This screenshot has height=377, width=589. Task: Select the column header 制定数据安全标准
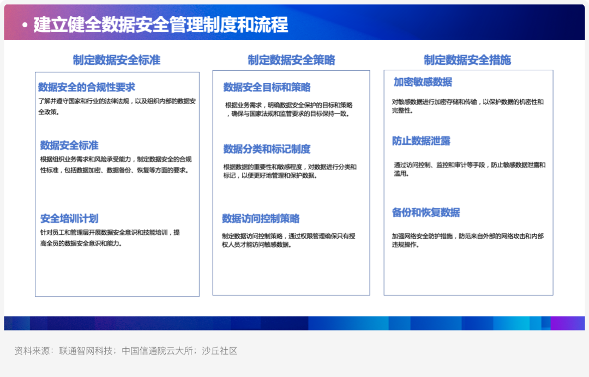(117, 60)
